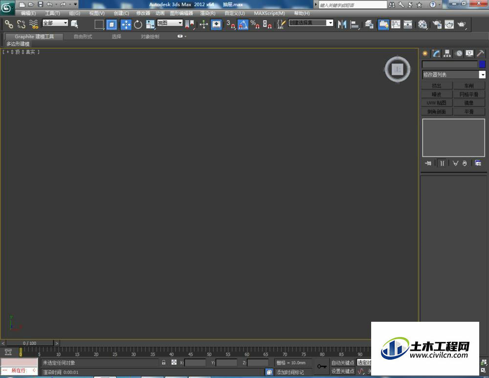Open the Rendered Frame Window icon
Viewport: 489px width, 378px height.
tap(449, 24)
